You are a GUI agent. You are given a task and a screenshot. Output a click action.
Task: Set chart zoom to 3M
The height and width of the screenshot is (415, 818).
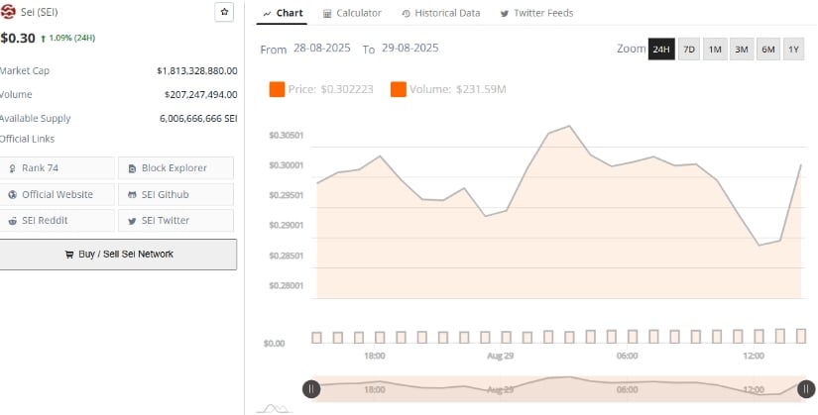point(742,49)
